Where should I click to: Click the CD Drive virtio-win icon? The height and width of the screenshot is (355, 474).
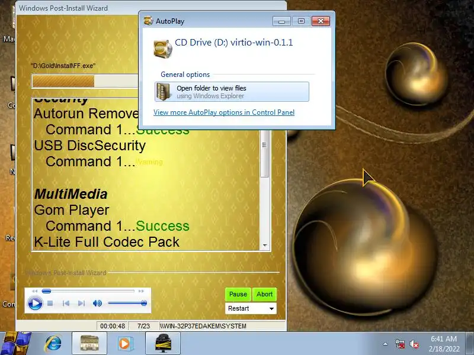pos(162,49)
